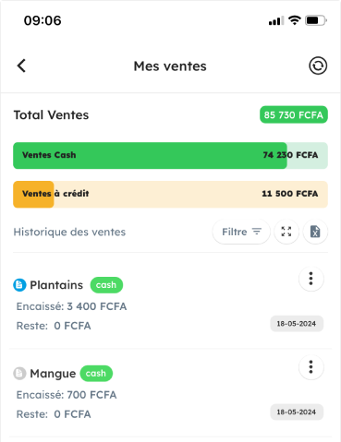The width and height of the screenshot is (341, 442).
Task: Open the three-dot menu for Mangue
Action: pyautogui.click(x=311, y=367)
